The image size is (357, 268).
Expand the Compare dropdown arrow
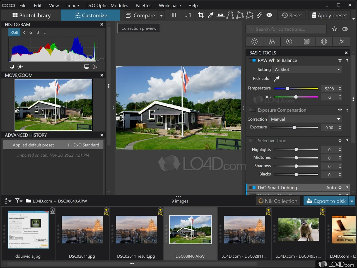pos(161,15)
